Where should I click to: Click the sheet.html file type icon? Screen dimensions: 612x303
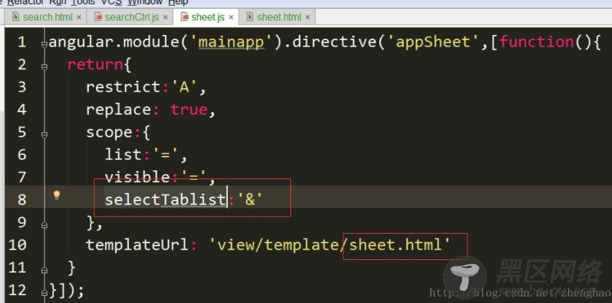(x=250, y=17)
